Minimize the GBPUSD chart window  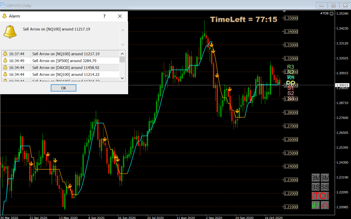coord(321,6)
